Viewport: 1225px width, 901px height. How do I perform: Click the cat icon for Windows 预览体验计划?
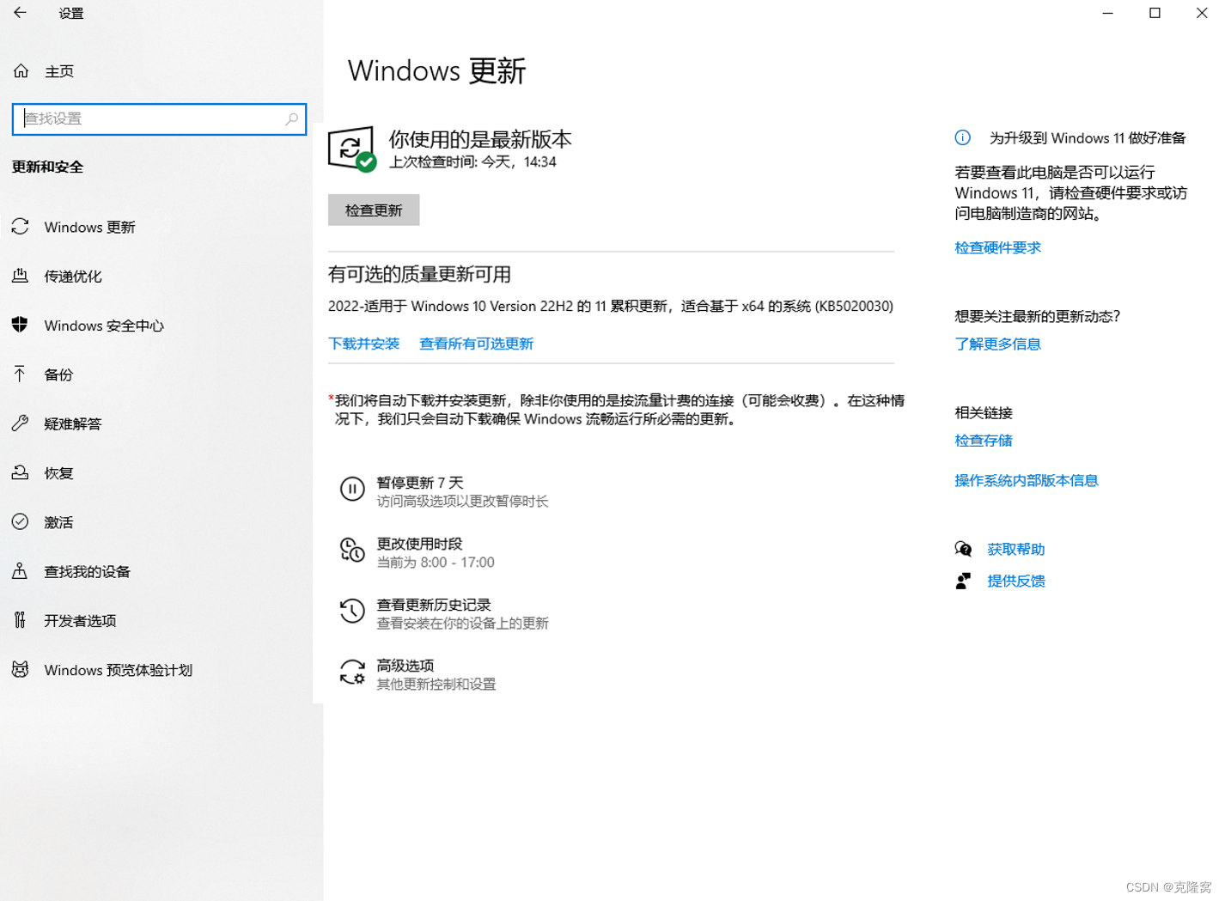pos(21,669)
